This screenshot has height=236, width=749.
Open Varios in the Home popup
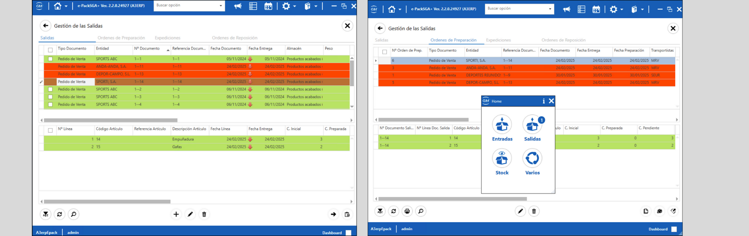click(532, 162)
